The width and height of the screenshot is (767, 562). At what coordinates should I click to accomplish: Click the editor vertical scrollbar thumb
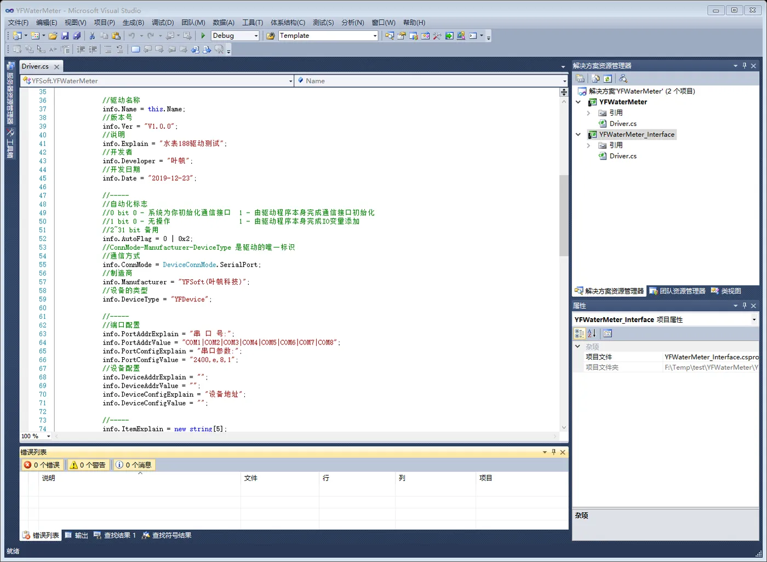pyautogui.click(x=564, y=215)
